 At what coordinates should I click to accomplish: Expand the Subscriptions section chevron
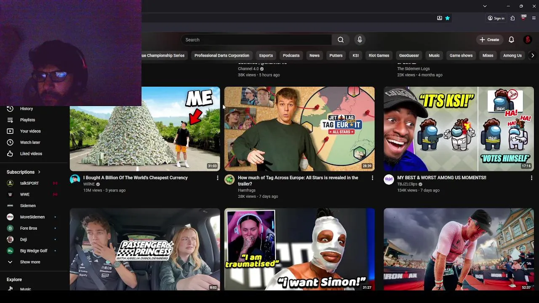[39, 172]
